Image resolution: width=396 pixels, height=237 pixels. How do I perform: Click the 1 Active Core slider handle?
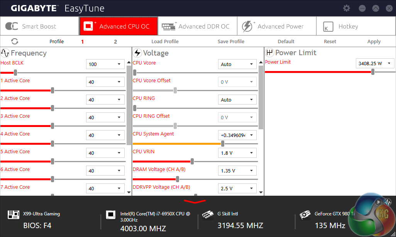point(52,90)
